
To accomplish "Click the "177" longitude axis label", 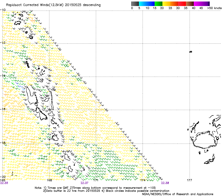I will 190,180.
